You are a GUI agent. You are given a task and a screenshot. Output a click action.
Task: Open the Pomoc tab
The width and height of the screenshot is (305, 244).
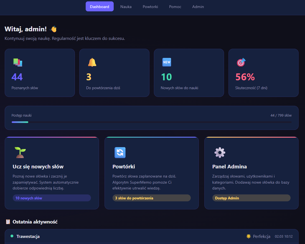[x=175, y=7]
